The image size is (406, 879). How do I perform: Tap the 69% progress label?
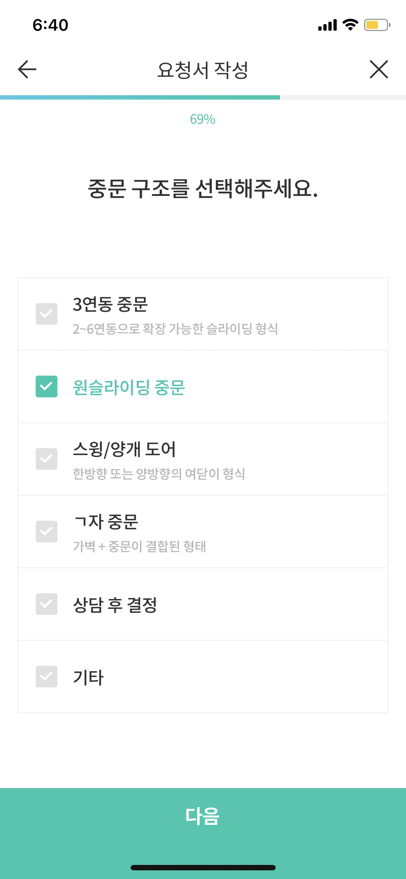(x=202, y=119)
